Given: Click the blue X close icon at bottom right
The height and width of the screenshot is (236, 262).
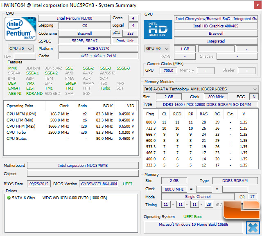Looking at the screenshot, I should [x=253, y=228].
